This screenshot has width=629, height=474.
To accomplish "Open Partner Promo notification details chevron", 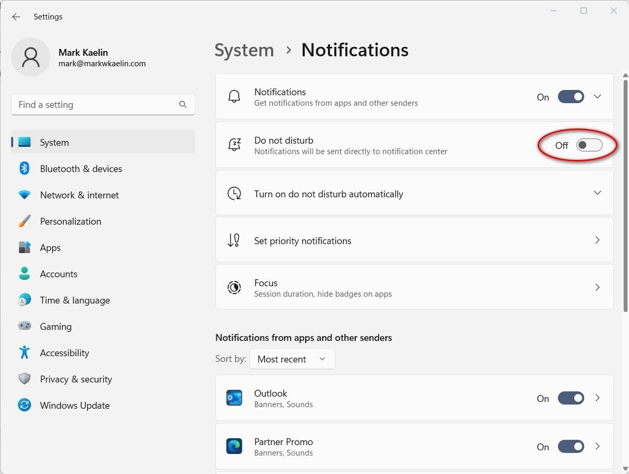I will [x=597, y=446].
